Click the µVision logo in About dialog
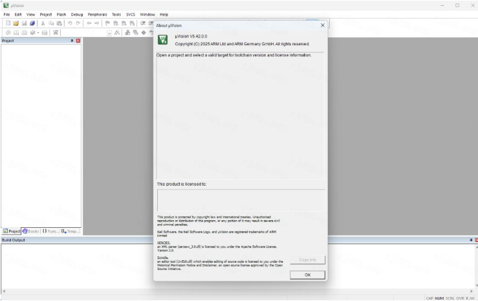 pyautogui.click(x=162, y=39)
